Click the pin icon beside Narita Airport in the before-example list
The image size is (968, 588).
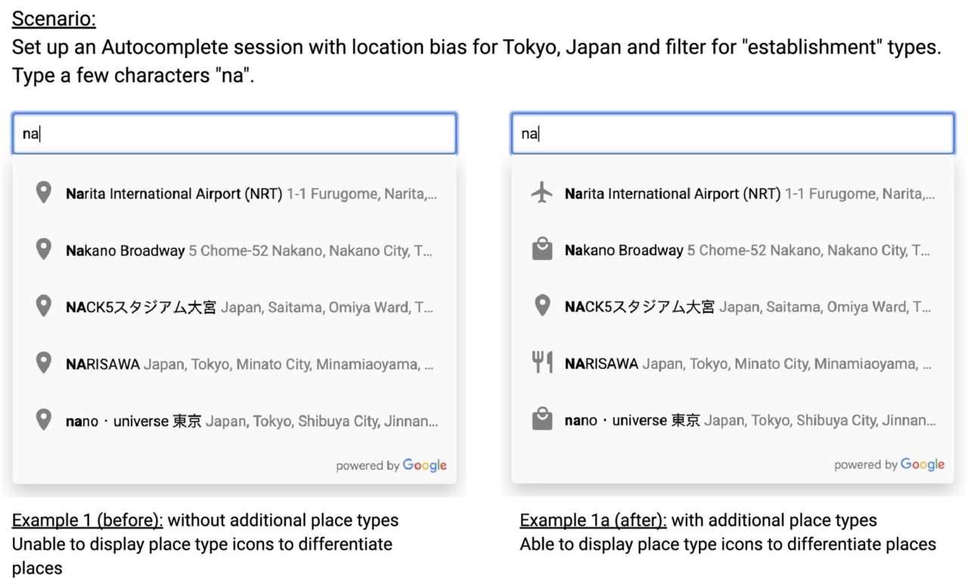click(x=44, y=193)
